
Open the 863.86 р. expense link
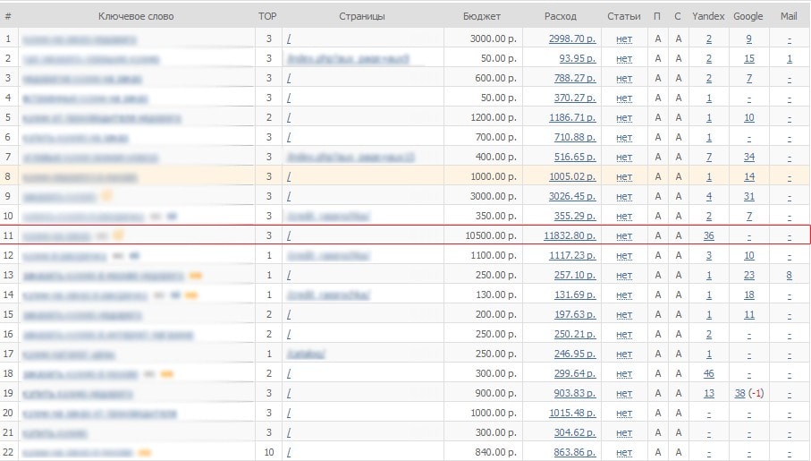click(574, 452)
